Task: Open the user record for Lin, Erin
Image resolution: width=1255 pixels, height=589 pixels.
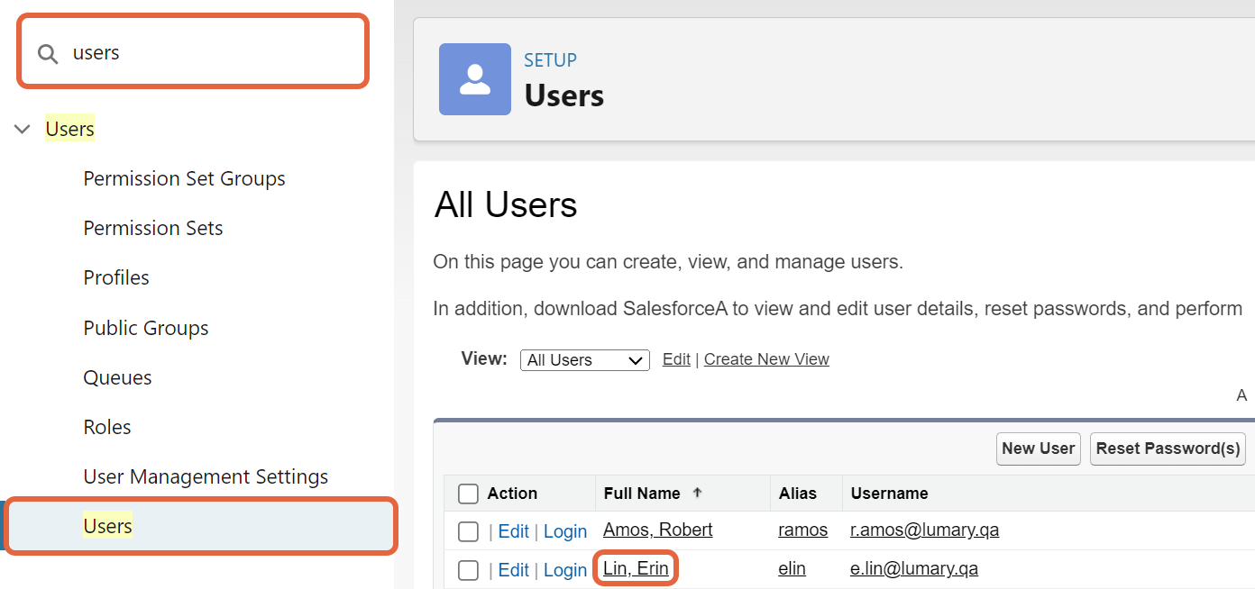Action: click(x=634, y=568)
